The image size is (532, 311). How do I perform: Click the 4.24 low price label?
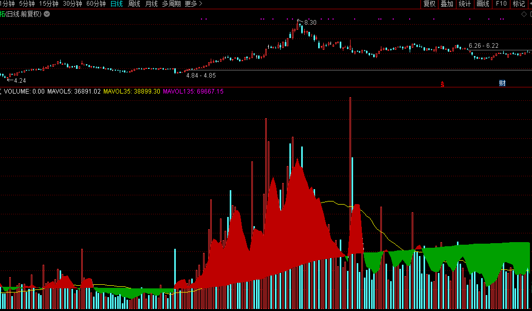pos(20,81)
